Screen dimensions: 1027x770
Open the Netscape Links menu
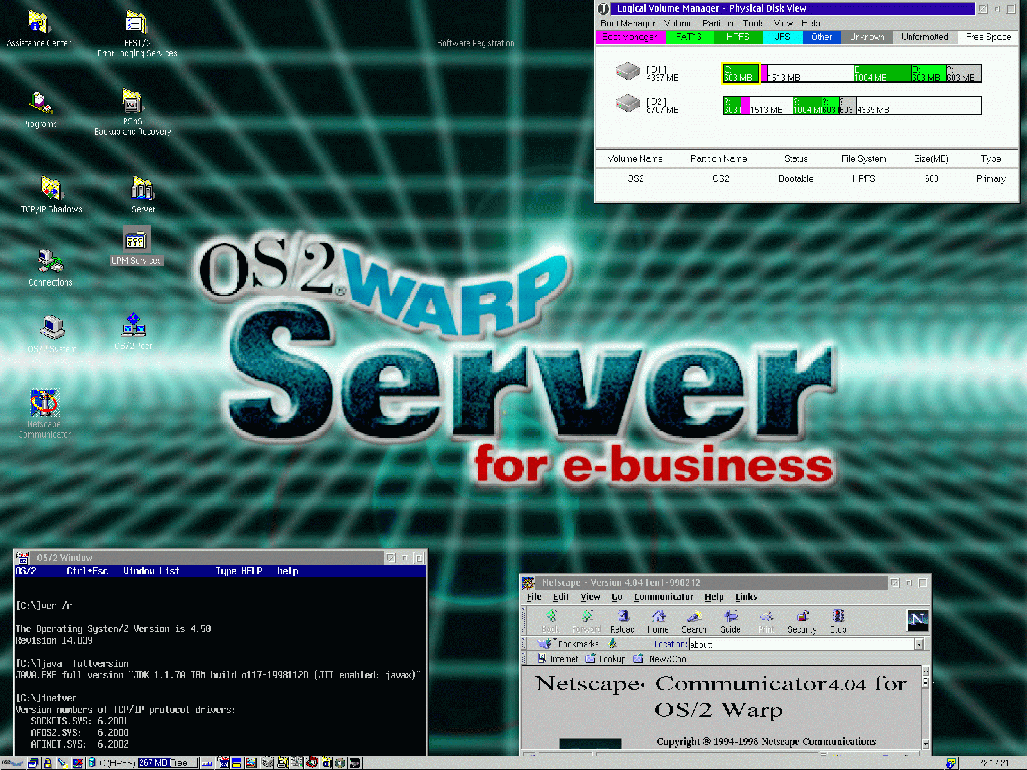pos(746,597)
